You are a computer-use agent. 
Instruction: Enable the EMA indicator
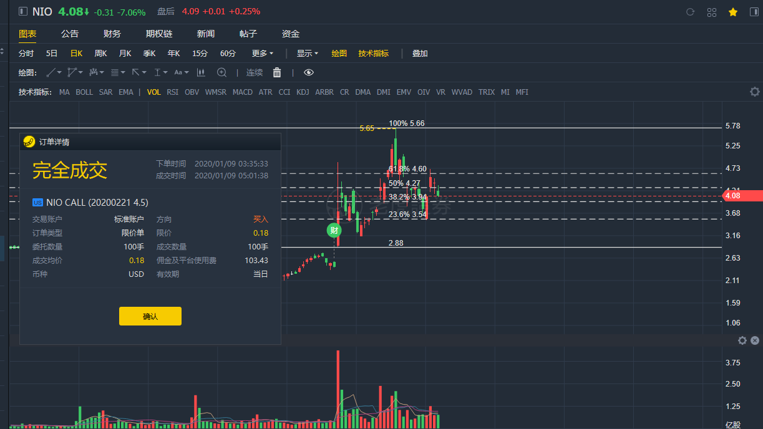[126, 92]
